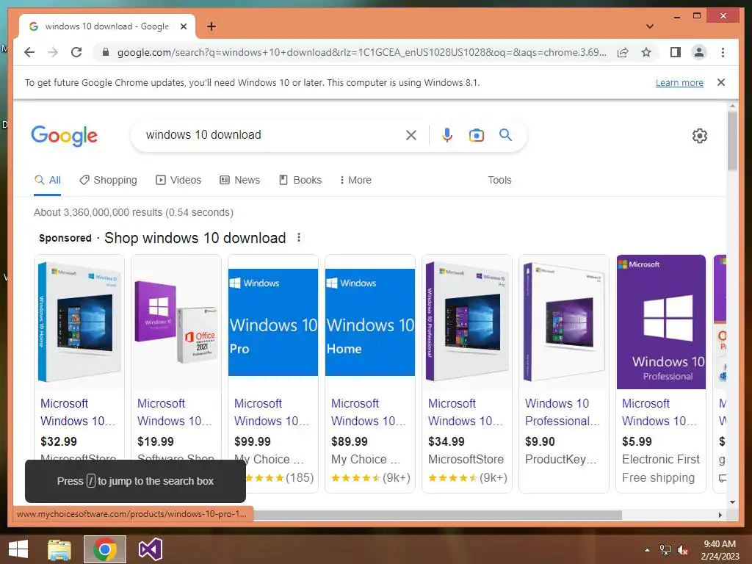The height and width of the screenshot is (564, 752).
Task: Click the horizontal scrollbar right arrow
Action: coord(720,515)
